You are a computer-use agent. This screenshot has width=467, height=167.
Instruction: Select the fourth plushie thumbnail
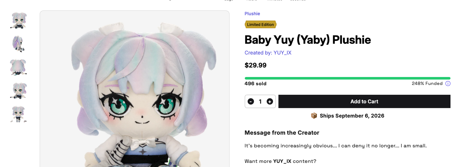click(x=18, y=91)
